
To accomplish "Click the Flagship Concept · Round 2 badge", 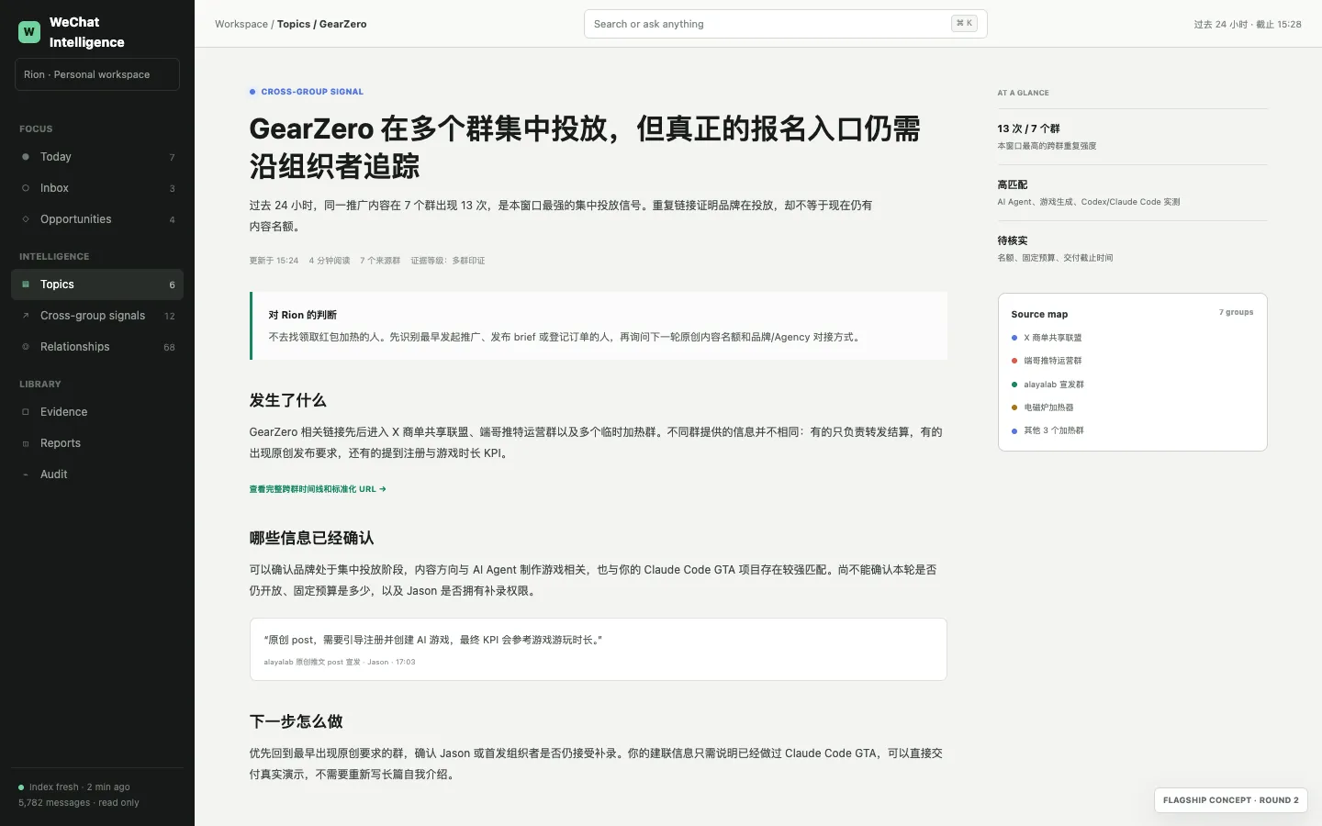I will pos(1231,800).
